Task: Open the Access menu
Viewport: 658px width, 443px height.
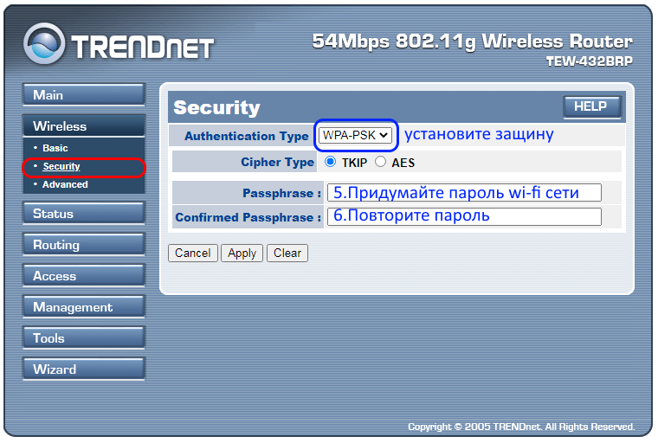Action: tap(84, 276)
